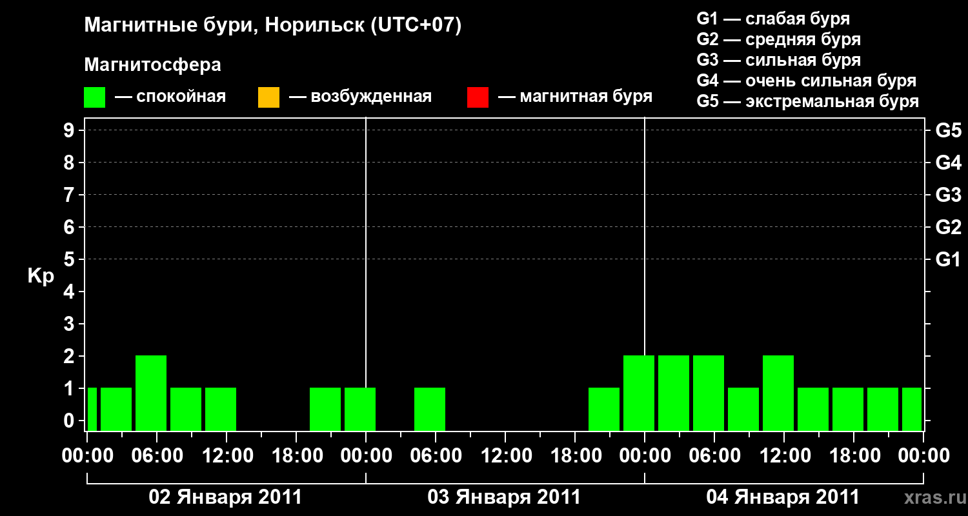This screenshot has height=516, width=968.
Task: Click the 'G2 — средняя буря' legend line
Action: (778, 39)
